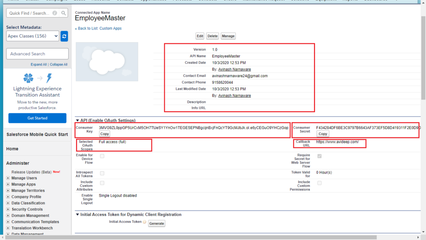Screen dimensions: 426x240
Task: Click the Callback URL value https://www.avideep.com/
Action: click(x=337, y=142)
